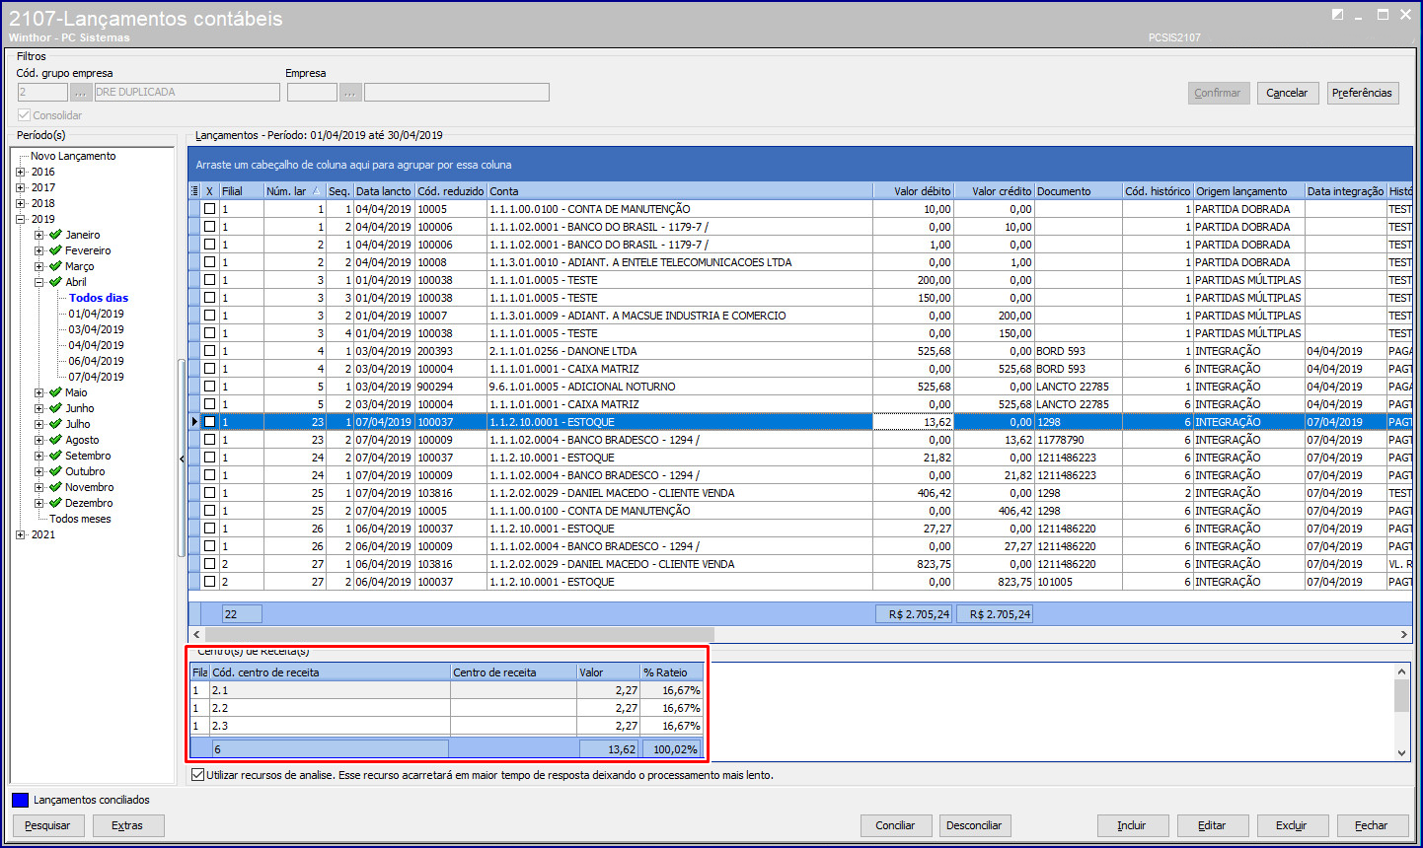Image resolution: width=1423 pixels, height=848 pixels.
Task: Click the green checkmark icon beside Outubro
Action: (55, 471)
